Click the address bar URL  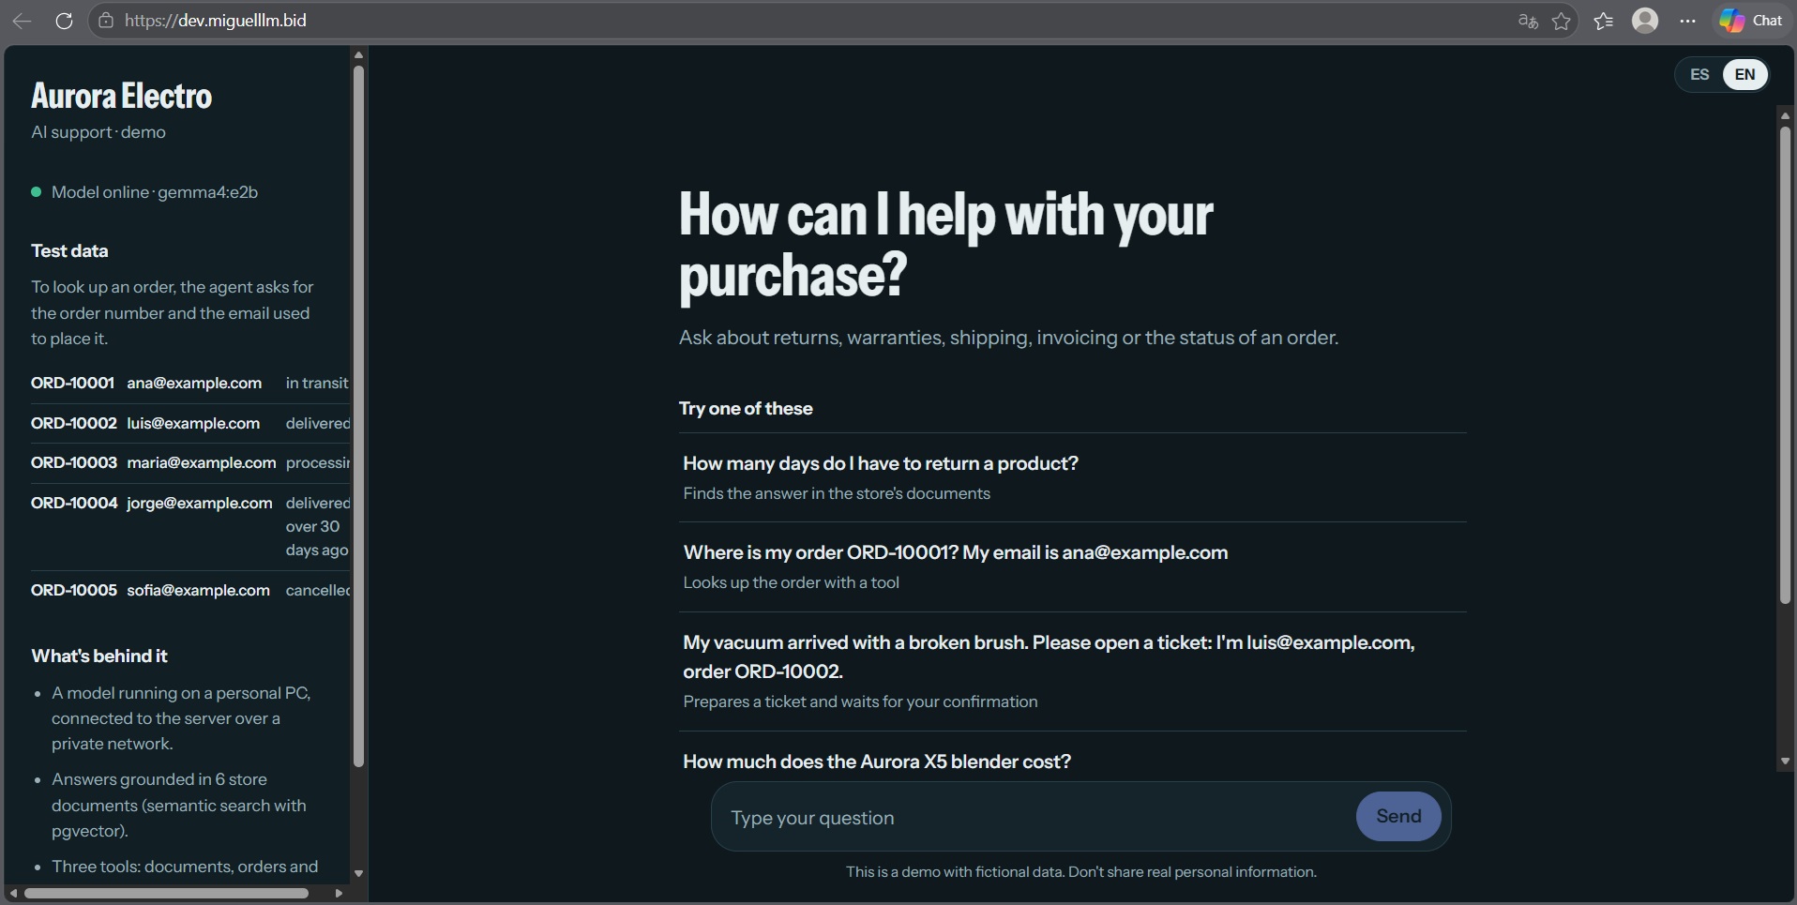pyautogui.click(x=216, y=21)
